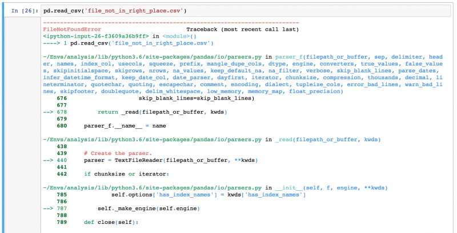Click 'Traceback (most recent call last)' text

tap(242, 30)
